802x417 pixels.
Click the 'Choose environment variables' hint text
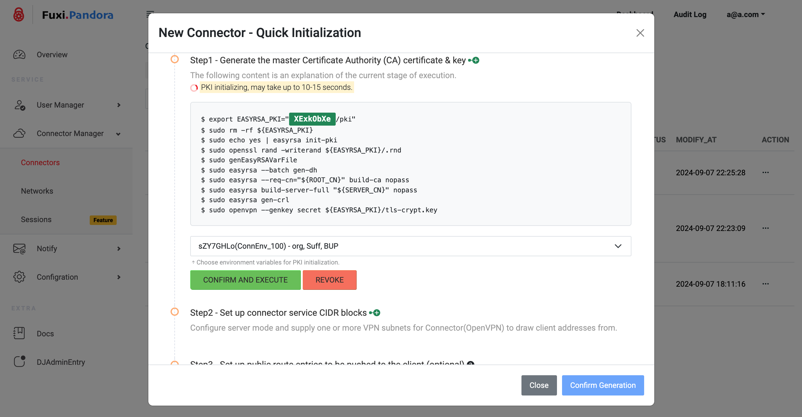tap(265, 262)
